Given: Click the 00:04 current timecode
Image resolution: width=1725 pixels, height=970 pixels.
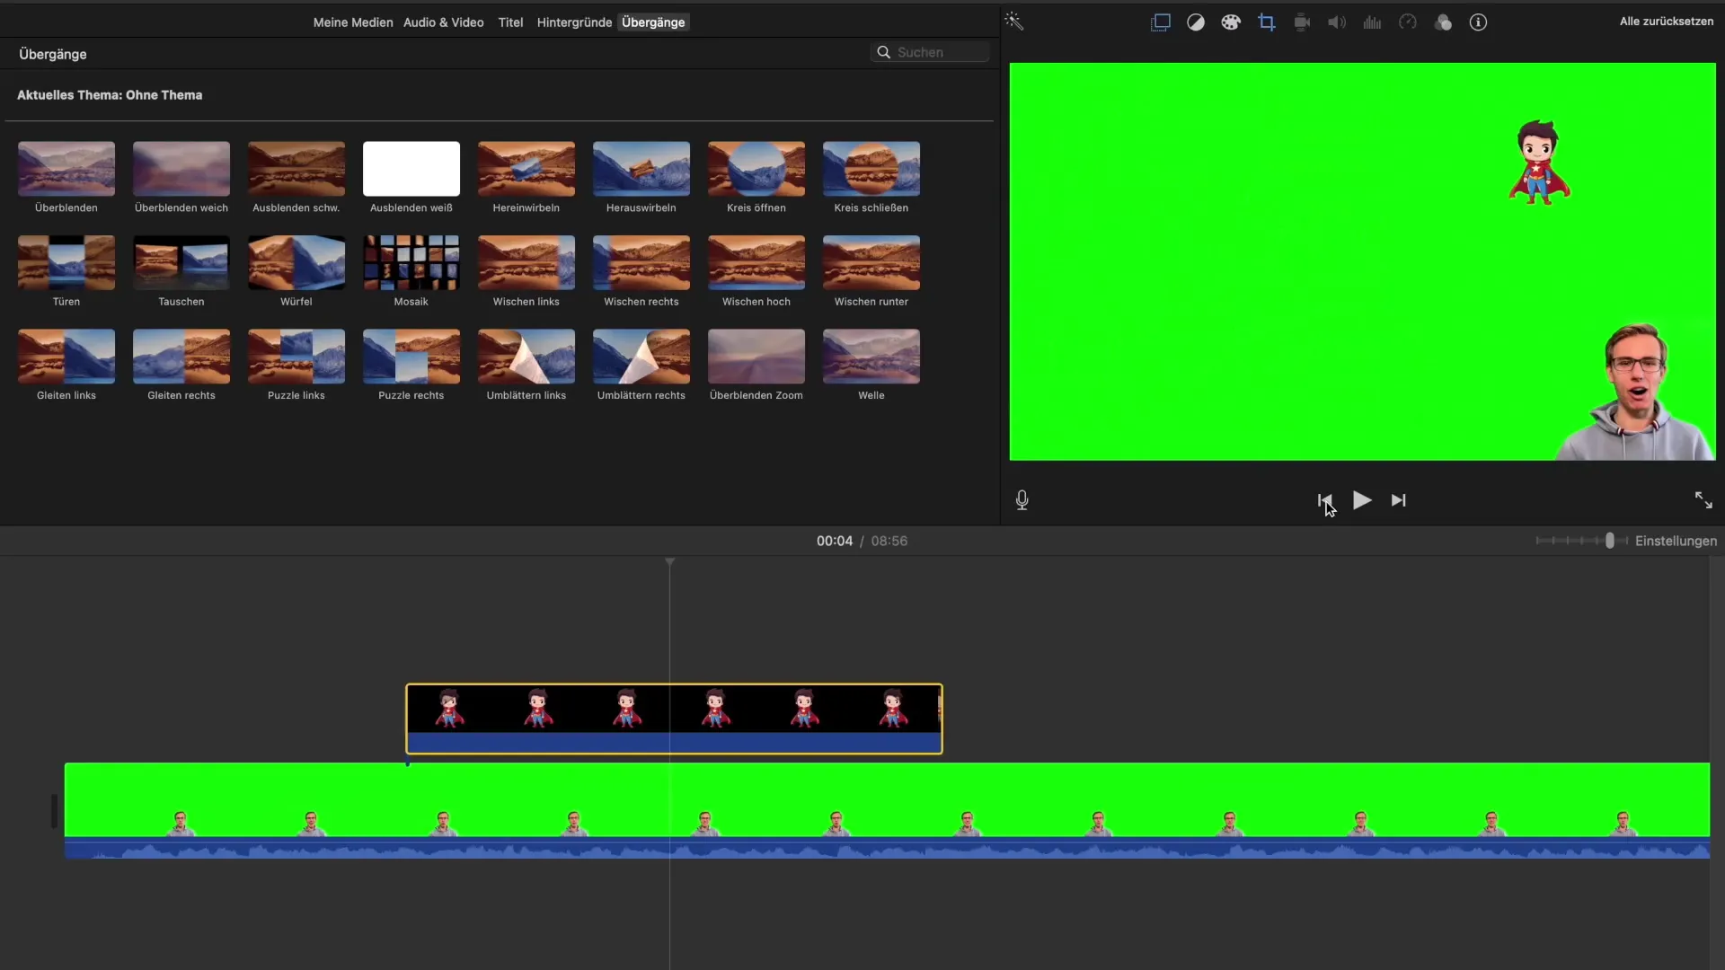Looking at the screenshot, I should [835, 541].
